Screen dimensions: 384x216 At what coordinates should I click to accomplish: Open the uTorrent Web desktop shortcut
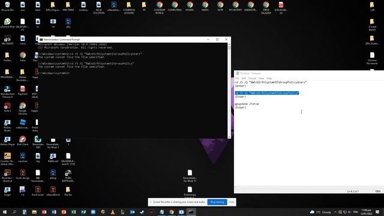(7, 23)
